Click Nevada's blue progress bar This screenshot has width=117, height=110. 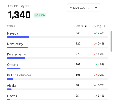(x=18, y=37)
